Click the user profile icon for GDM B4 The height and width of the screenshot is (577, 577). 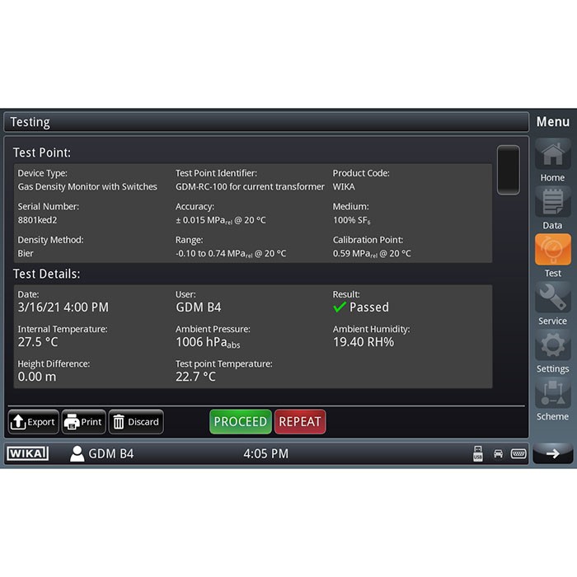coord(77,453)
